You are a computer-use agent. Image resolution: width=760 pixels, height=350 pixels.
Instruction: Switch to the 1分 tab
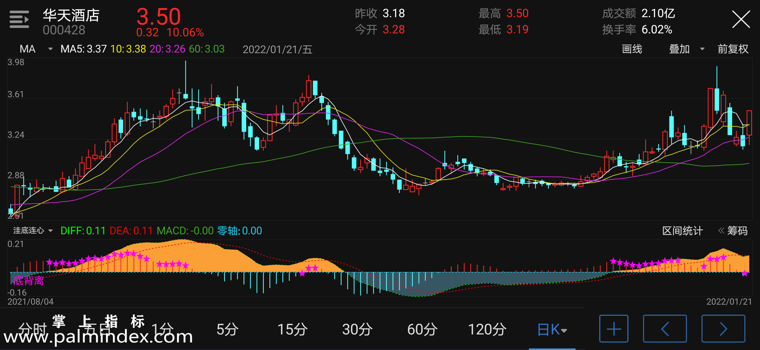pyautogui.click(x=162, y=330)
